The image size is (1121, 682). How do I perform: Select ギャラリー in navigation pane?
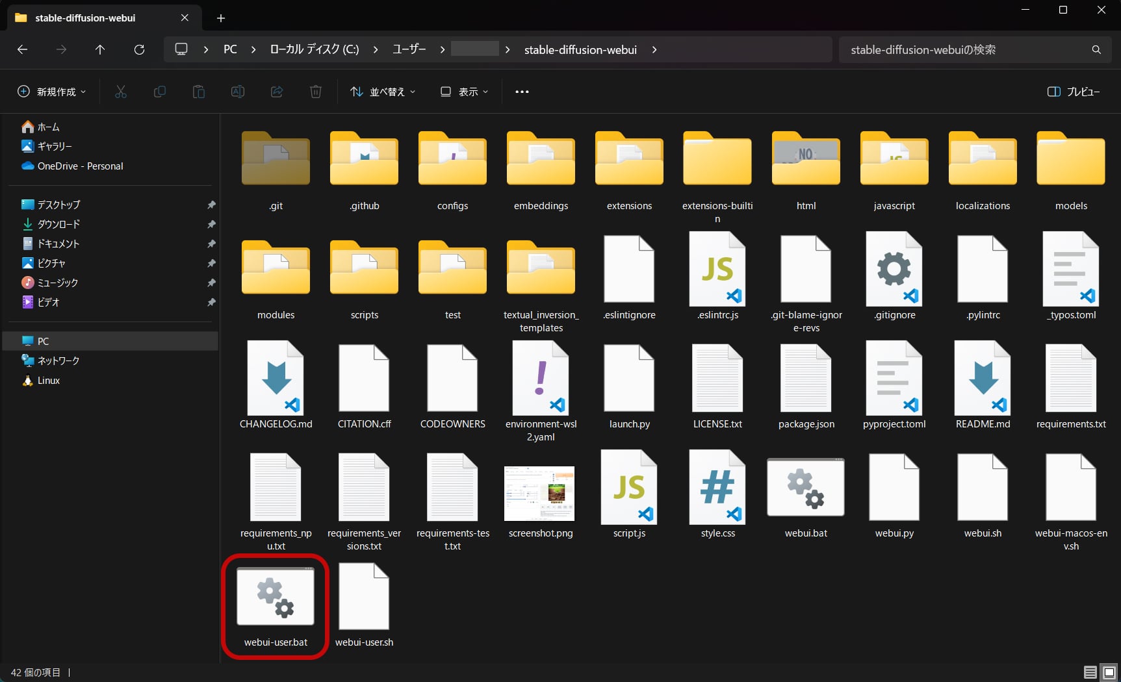(47, 146)
